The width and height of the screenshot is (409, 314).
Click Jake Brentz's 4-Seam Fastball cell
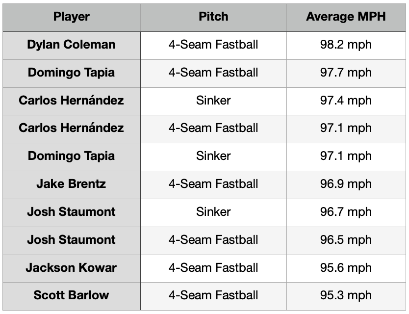(213, 184)
